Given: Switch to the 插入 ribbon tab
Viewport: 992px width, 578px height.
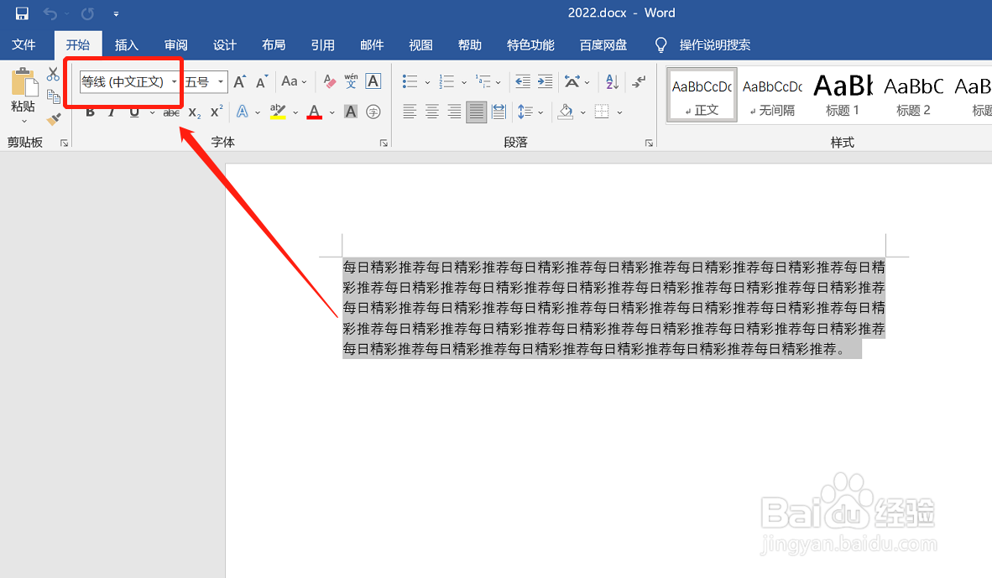Looking at the screenshot, I should click(127, 44).
